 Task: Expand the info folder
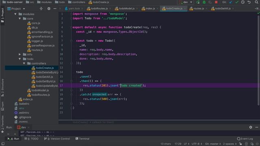tap(20, 54)
